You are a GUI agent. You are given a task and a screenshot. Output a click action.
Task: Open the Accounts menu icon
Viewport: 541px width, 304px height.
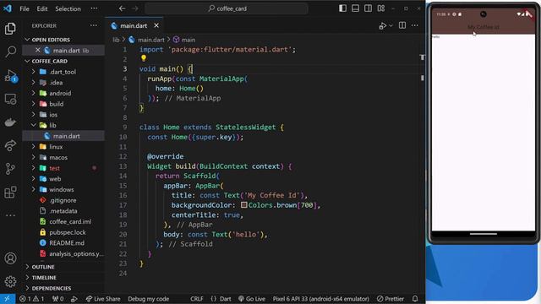pyautogui.click(x=10, y=258)
